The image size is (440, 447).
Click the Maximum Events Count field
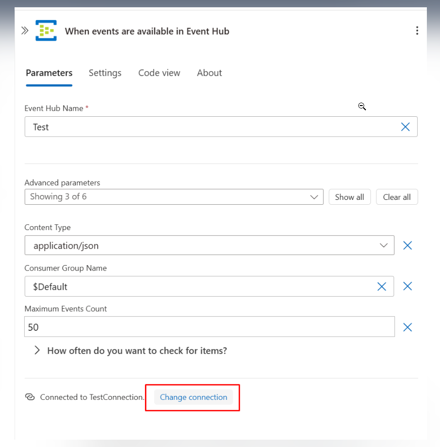click(209, 327)
